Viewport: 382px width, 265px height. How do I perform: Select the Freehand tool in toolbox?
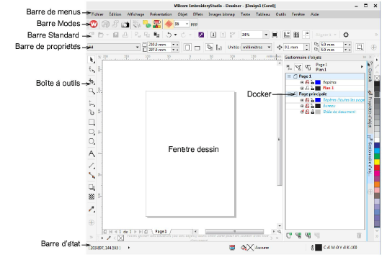92,103
